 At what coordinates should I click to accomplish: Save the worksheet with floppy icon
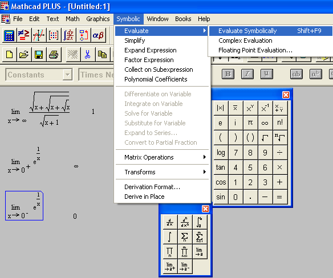click(39, 55)
